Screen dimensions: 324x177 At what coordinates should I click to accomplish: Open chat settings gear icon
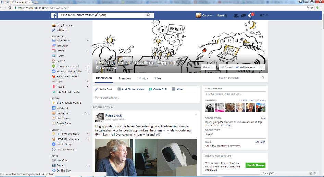(x=315, y=173)
